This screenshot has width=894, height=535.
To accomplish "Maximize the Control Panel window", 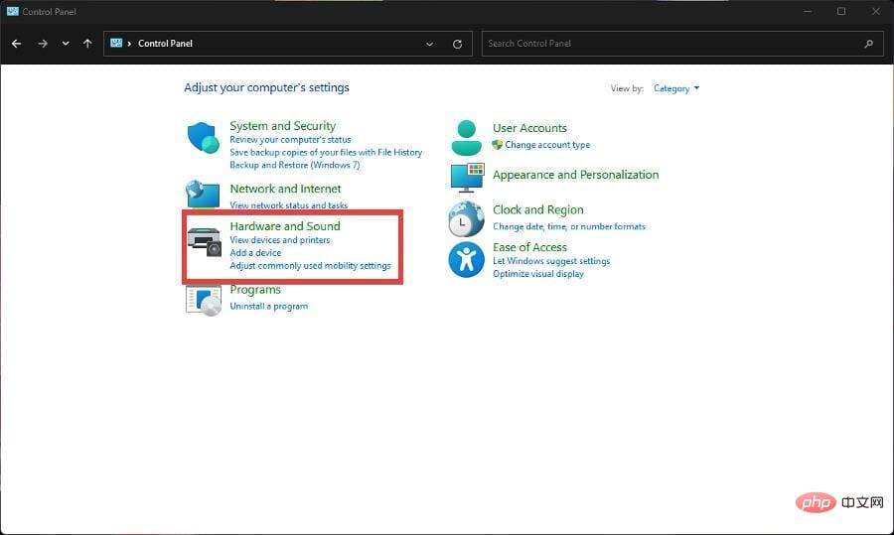I will 841,11.
